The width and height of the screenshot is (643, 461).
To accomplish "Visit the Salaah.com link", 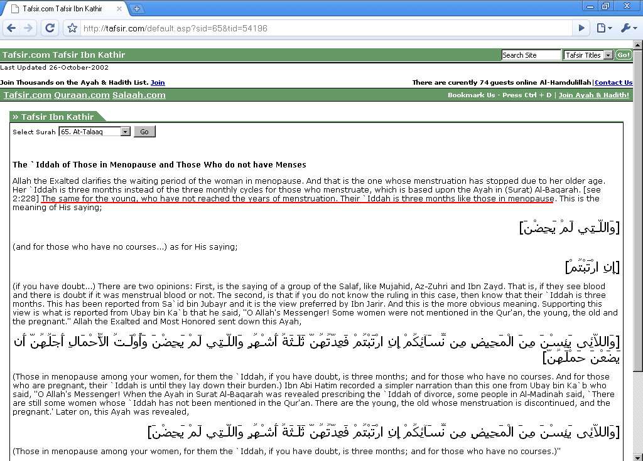I will point(139,95).
